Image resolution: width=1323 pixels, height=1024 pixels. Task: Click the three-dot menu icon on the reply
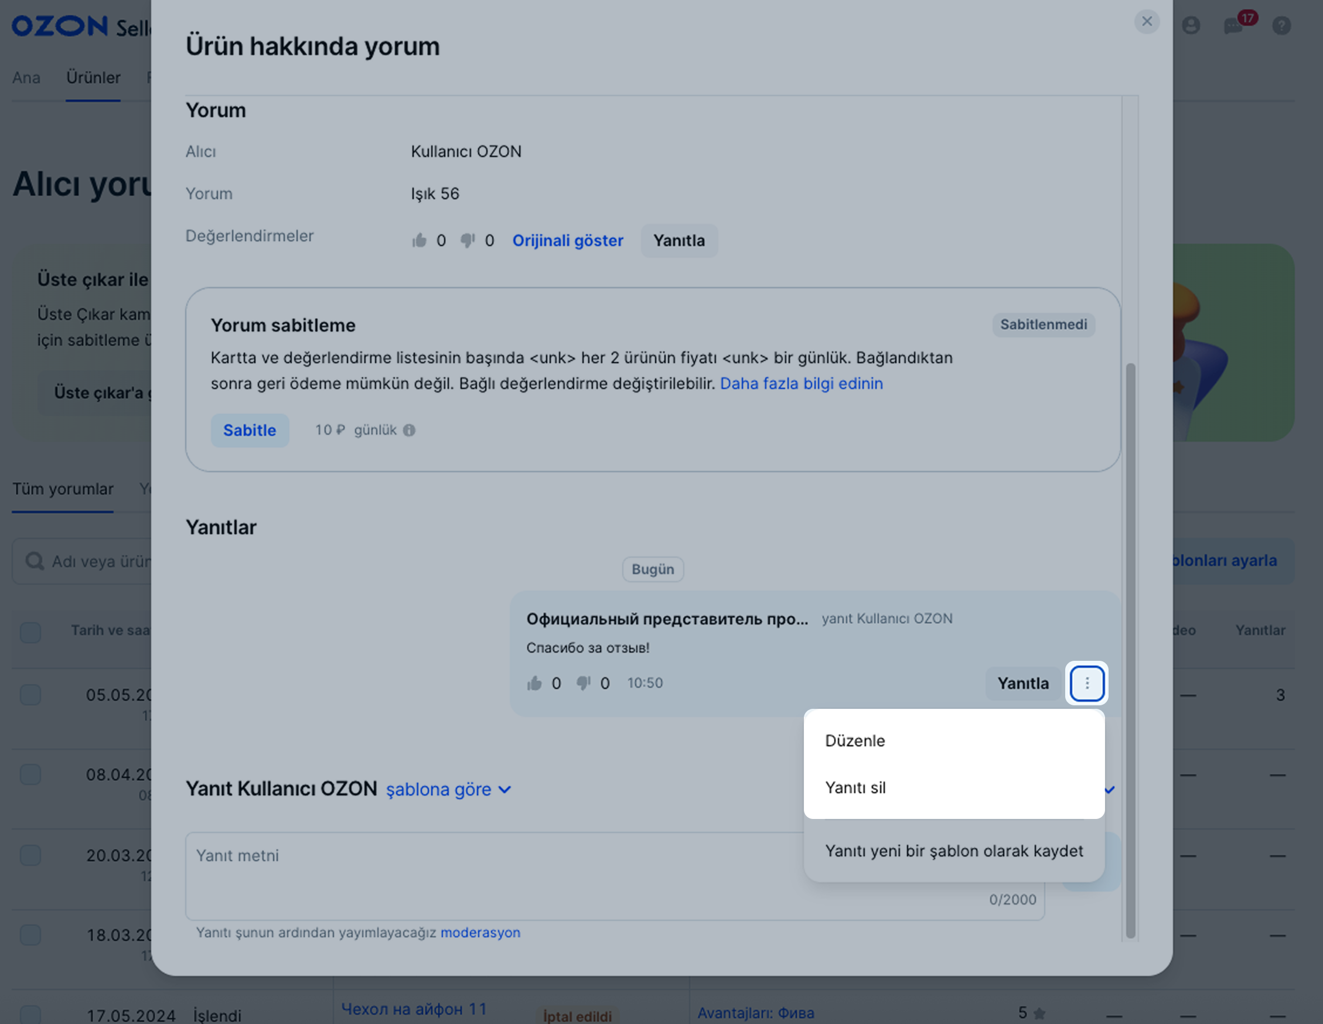point(1087,683)
